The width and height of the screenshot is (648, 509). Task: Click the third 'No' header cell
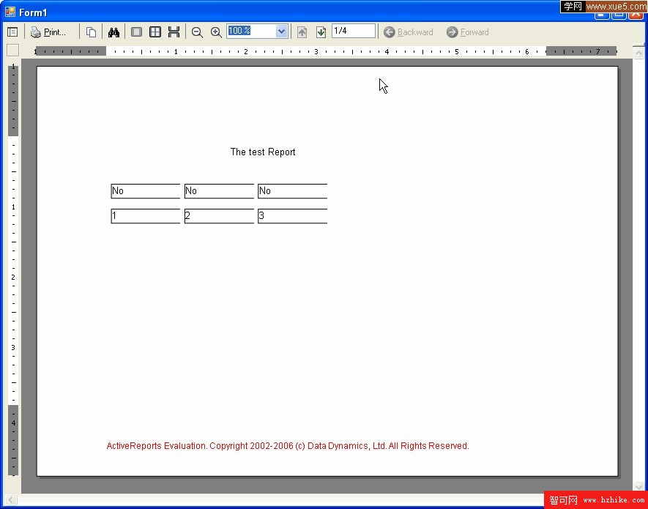[293, 191]
